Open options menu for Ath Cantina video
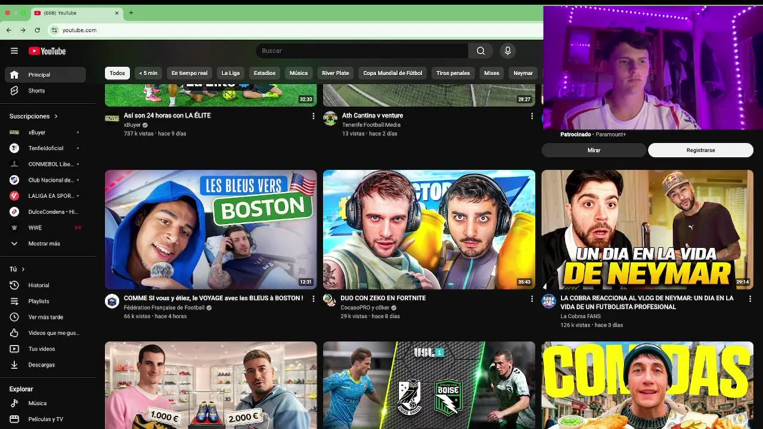Image resolution: width=763 pixels, height=429 pixels. [532, 116]
